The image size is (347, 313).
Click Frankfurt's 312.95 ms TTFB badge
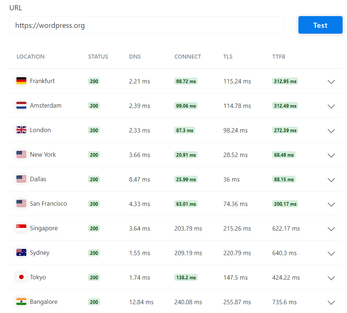[285, 81]
